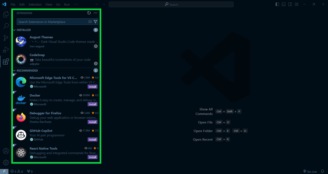Viewport: 328px width, 174px height.
Task: Open Customize Layout icon
Action: (x=296, y=4)
